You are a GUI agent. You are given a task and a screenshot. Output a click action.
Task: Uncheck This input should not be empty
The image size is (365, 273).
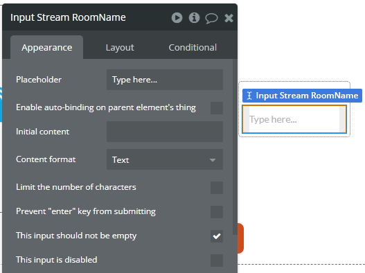217,236
